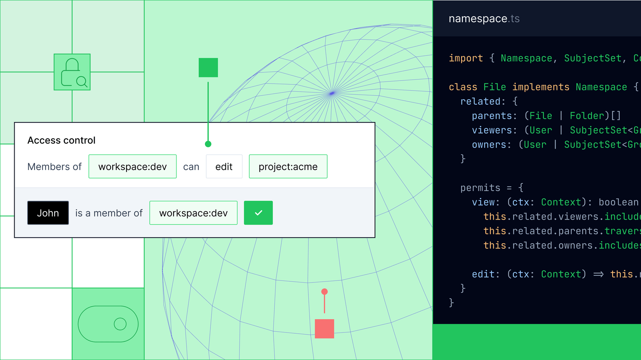The width and height of the screenshot is (641, 360).
Task: Switch to the namespace.ts file tab
Action: 484,19
